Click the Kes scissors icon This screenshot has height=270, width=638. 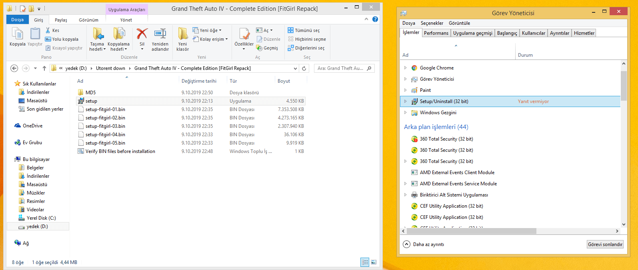[x=48, y=30]
